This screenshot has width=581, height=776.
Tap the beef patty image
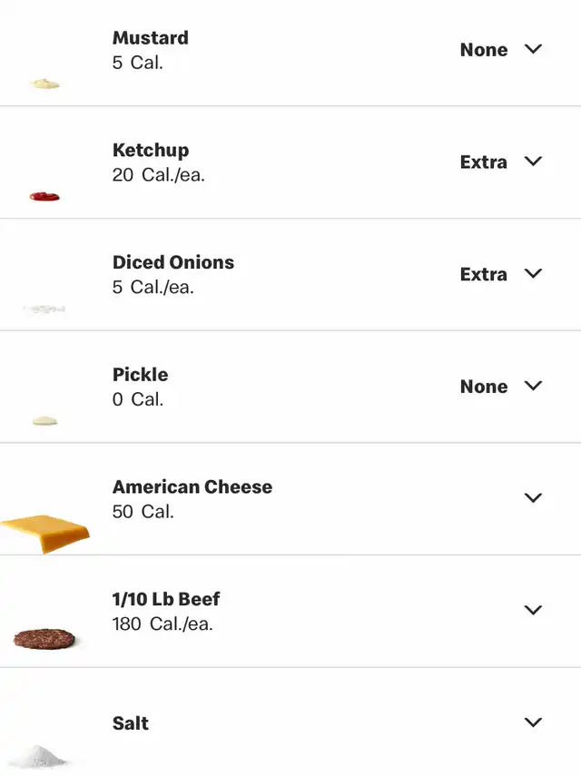44,639
